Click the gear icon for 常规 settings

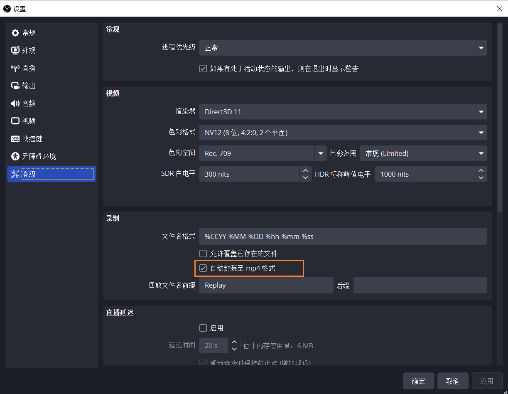click(x=15, y=33)
